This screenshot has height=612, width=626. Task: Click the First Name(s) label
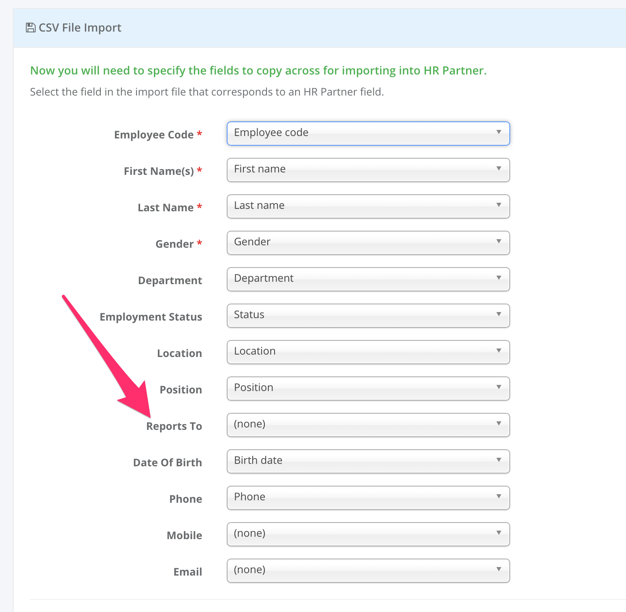[159, 171]
